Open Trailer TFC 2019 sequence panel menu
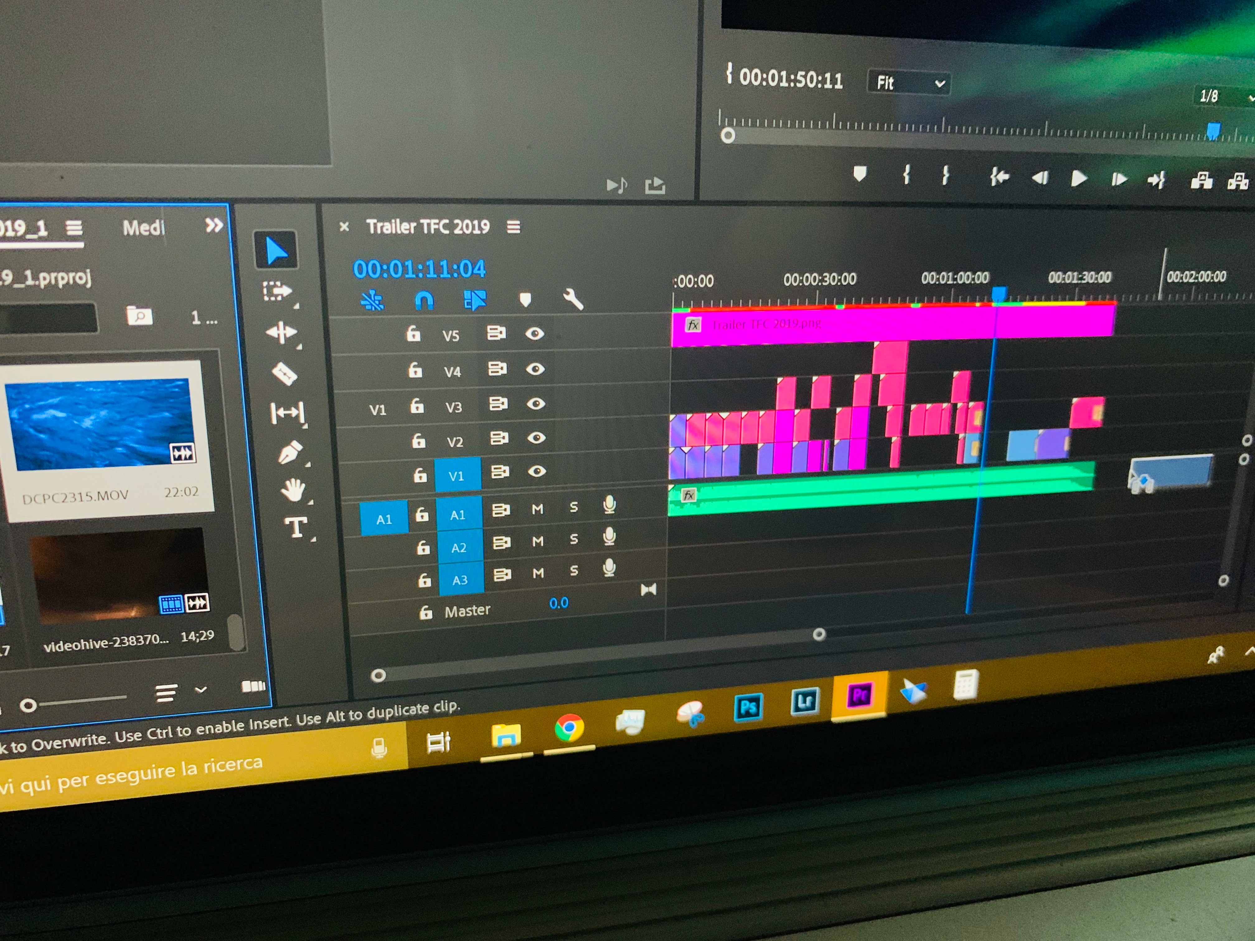The image size is (1255, 941). (x=514, y=227)
